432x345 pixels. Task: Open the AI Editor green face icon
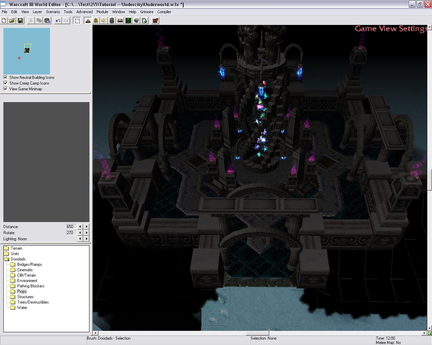tap(128, 21)
